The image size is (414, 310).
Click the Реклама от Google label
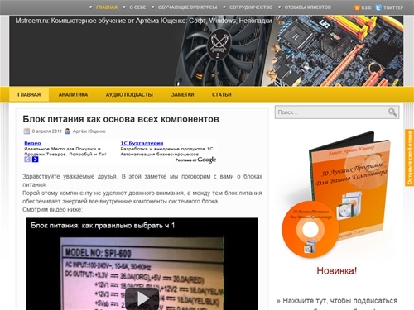195,160
